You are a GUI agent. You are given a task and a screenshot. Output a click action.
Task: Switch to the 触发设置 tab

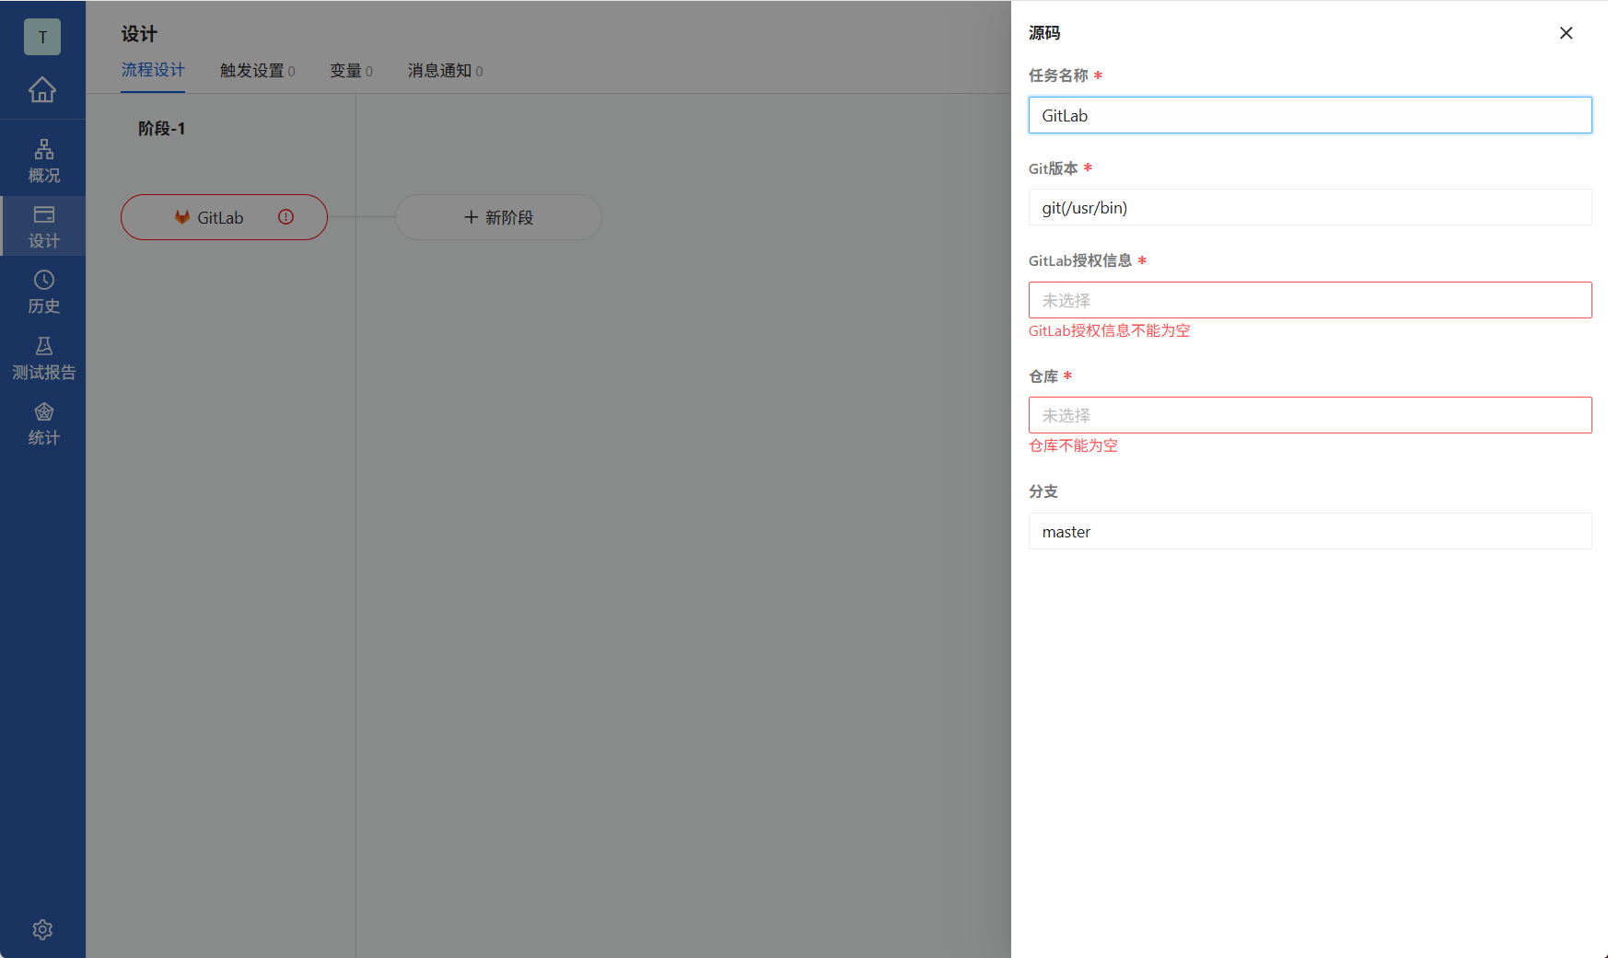click(251, 71)
